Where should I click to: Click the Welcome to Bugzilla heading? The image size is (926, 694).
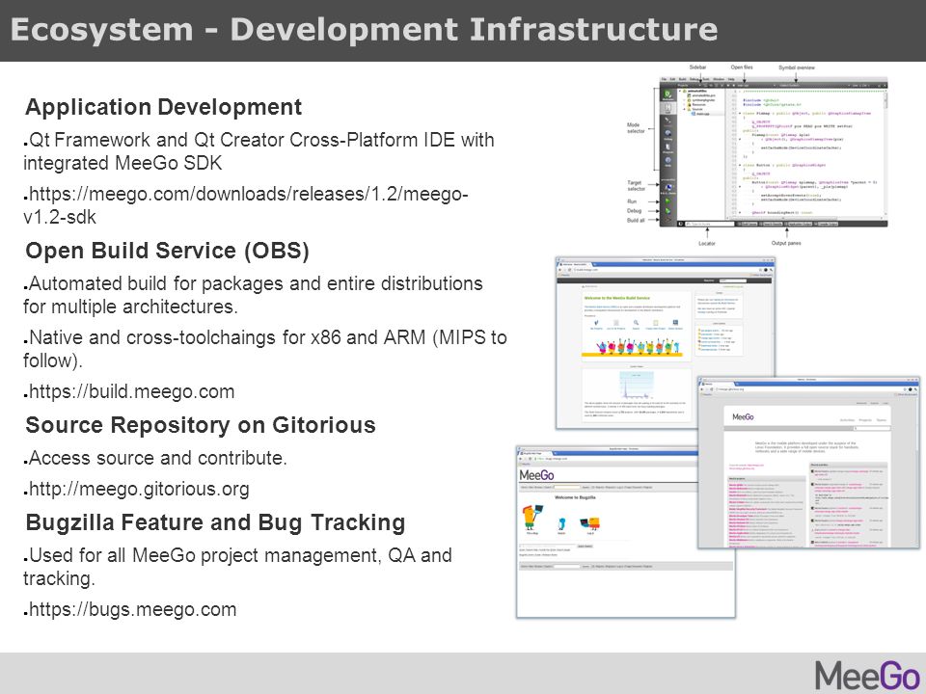pos(575,497)
